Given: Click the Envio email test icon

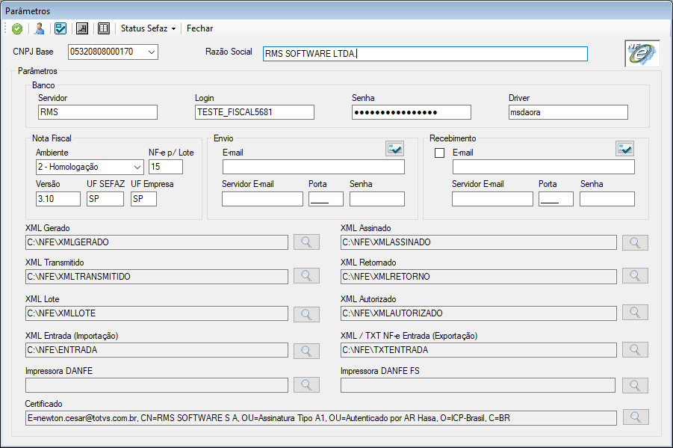Looking at the screenshot, I should coord(394,149).
